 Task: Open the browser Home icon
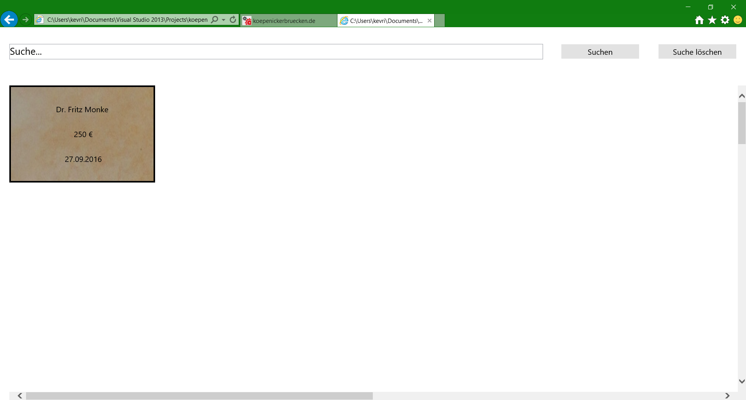tap(699, 20)
